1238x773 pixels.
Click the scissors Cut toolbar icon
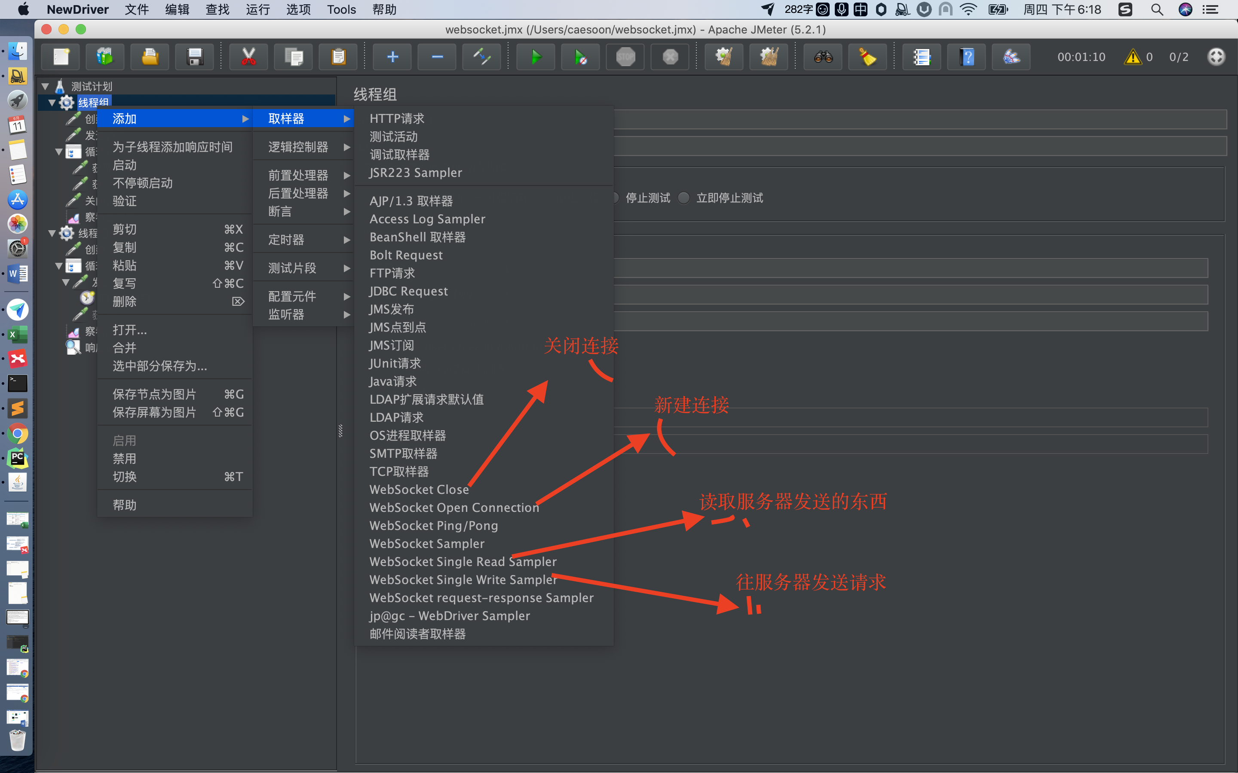(x=248, y=57)
